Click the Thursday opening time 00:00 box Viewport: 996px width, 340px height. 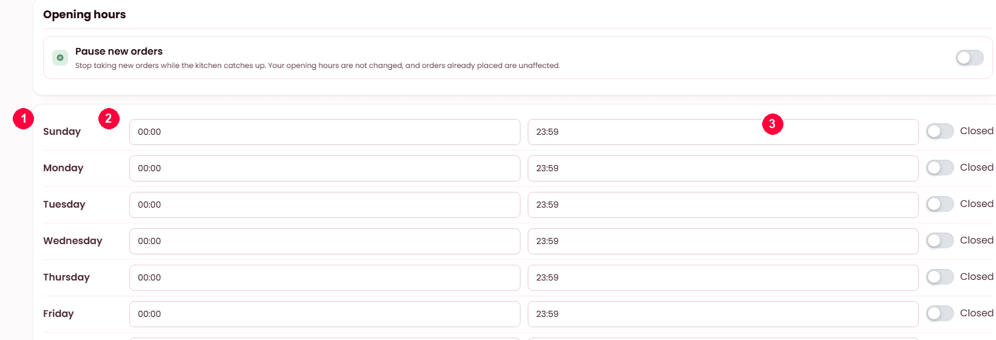pos(325,277)
